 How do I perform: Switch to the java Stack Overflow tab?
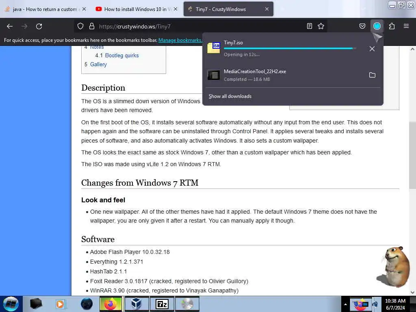pos(44,9)
